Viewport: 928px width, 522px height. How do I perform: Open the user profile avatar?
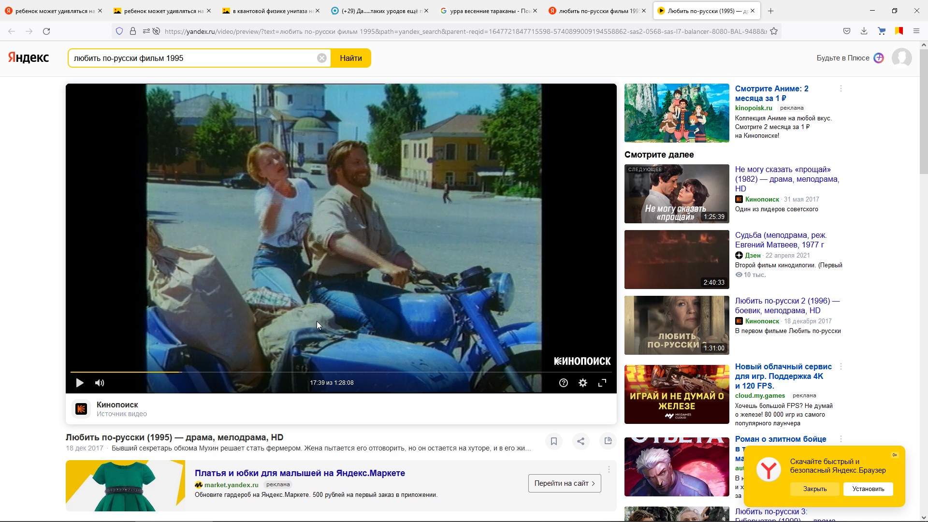[902, 58]
